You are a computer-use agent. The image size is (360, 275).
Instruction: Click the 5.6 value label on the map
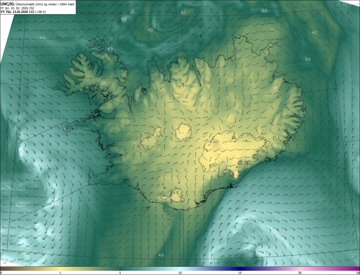coord(308,59)
